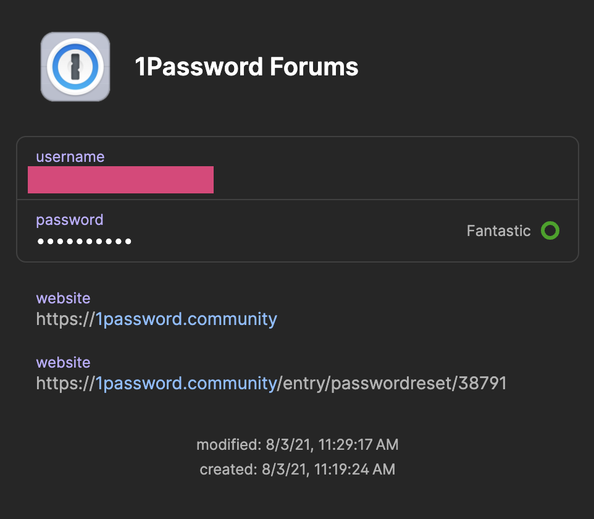
Task: Click the redacted pink username value
Action: pyautogui.click(x=120, y=180)
